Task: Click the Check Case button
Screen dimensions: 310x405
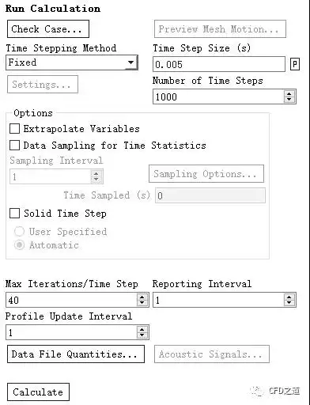Action: tap(48, 28)
